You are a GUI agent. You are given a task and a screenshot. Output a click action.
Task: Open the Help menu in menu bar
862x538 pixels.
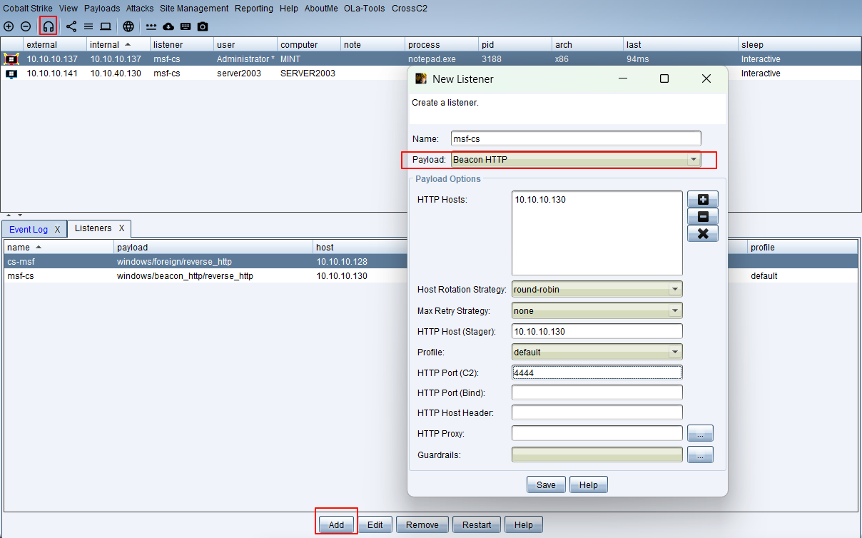289,9
